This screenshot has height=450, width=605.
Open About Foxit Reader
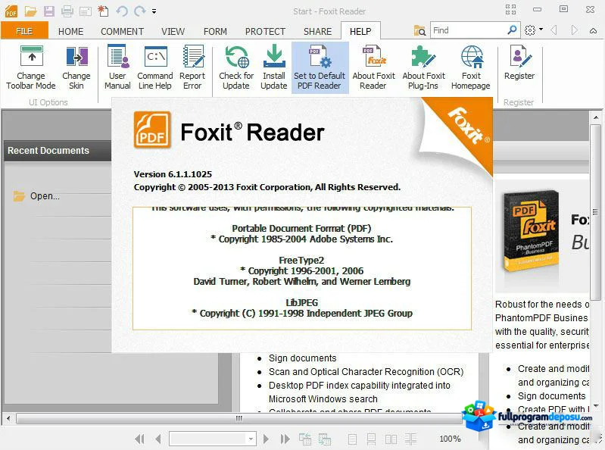coord(373,68)
